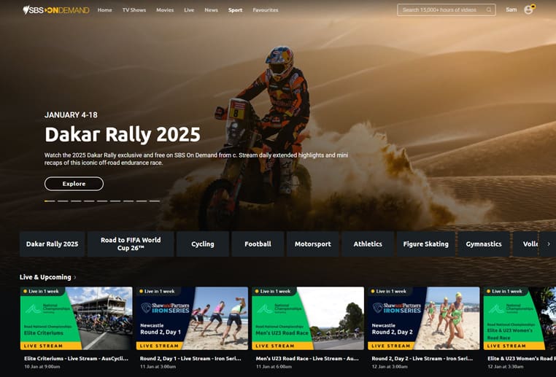Open the Dakar Rally 2025 category tile

pyautogui.click(x=52, y=244)
